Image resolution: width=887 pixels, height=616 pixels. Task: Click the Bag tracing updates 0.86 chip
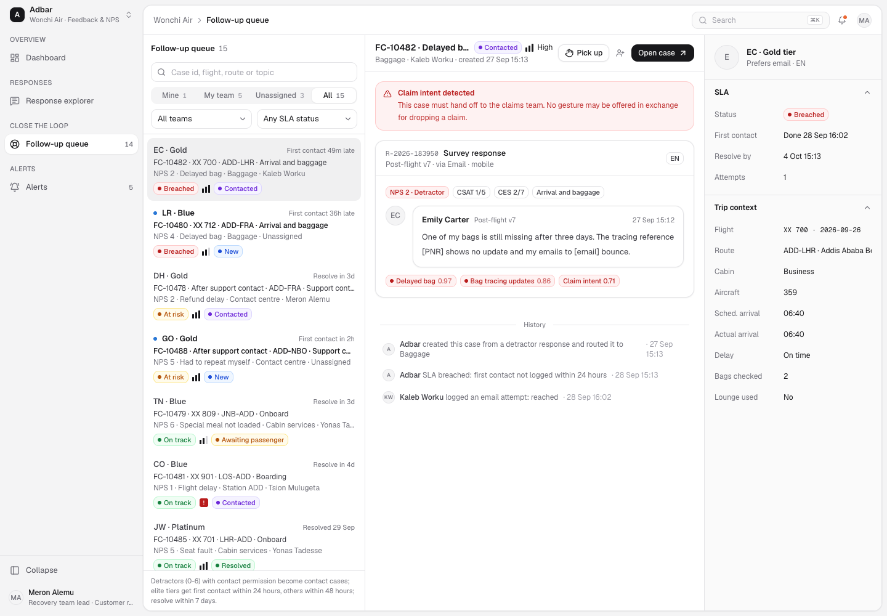click(x=508, y=281)
